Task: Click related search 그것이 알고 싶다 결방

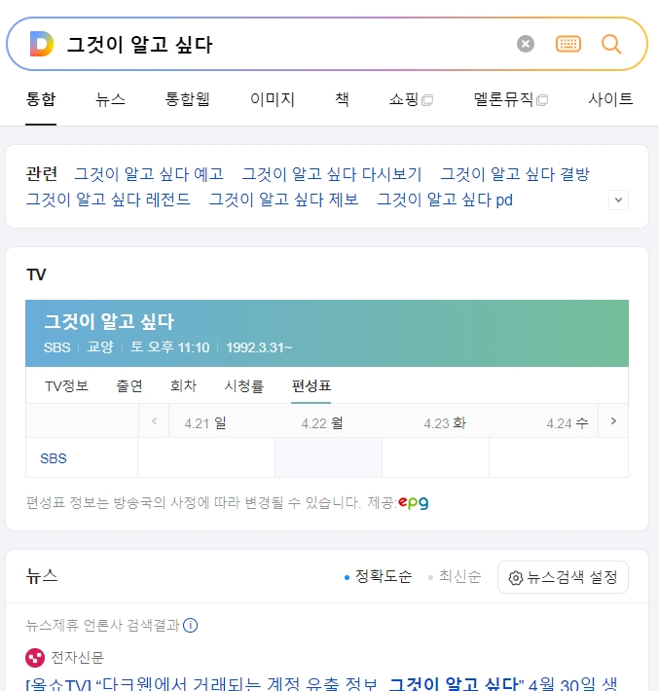Action: coord(515,174)
